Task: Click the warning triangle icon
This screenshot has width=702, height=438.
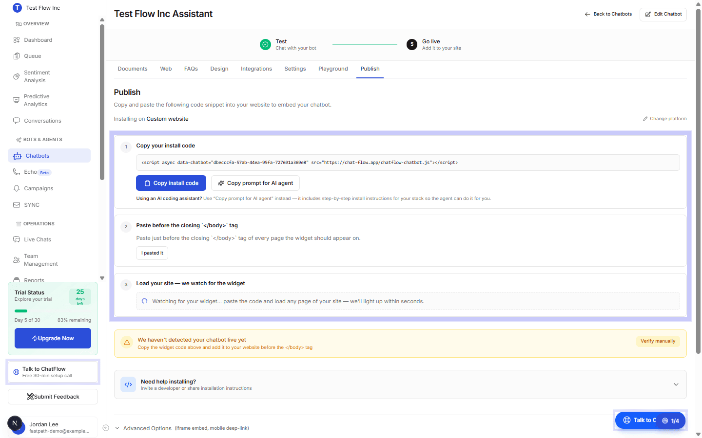Action: 127,343
